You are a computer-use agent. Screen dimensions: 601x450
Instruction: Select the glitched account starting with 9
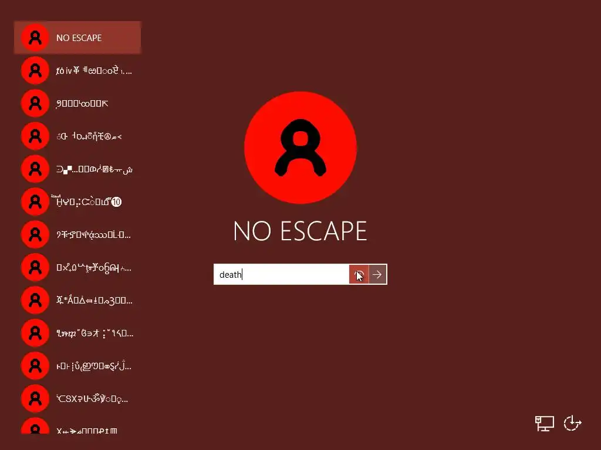(x=77, y=103)
